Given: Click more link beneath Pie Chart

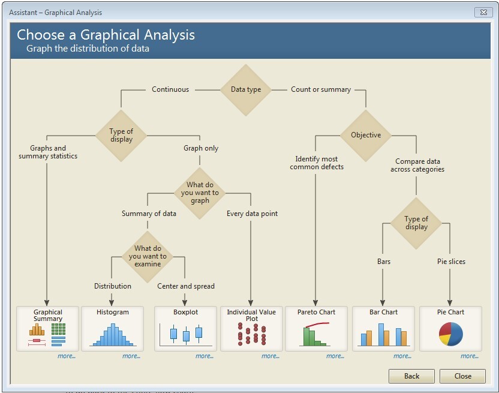Looking at the screenshot, I should [470, 356].
